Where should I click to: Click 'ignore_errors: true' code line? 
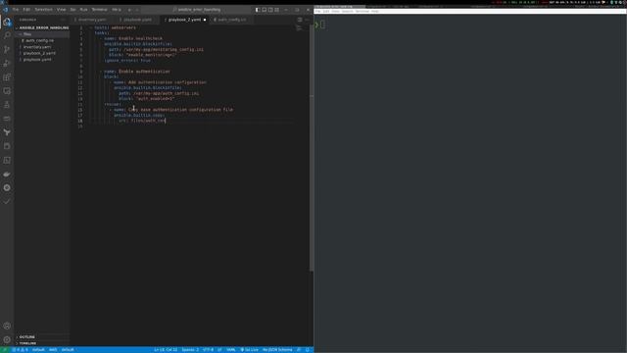(127, 61)
